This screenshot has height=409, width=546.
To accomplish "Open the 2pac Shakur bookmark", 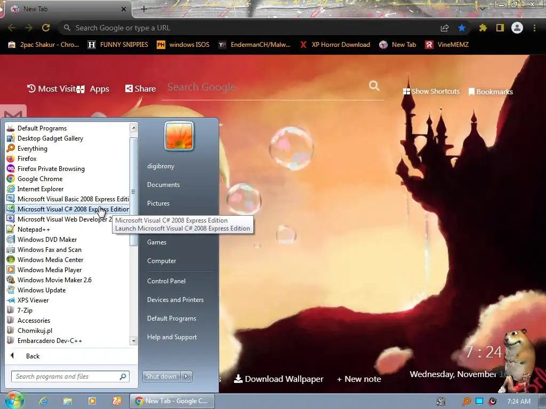I will point(44,45).
